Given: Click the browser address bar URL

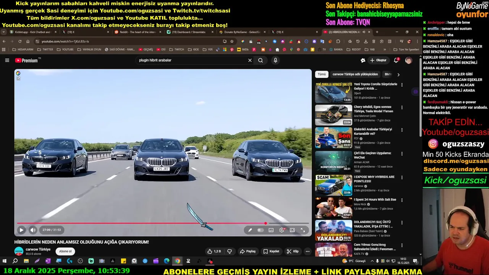Looking at the screenshot, I should (x=65, y=41).
